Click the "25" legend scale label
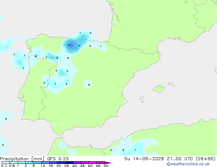This screenshot has height=167, width=217. (x=66, y=166)
